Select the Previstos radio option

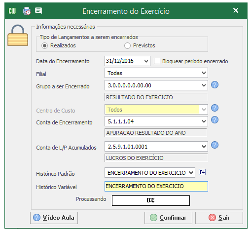point(127,45)
